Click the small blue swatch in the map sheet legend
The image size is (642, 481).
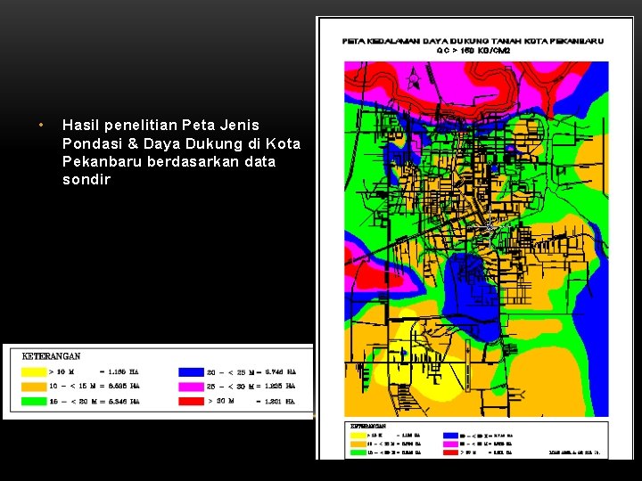[450, 436]
